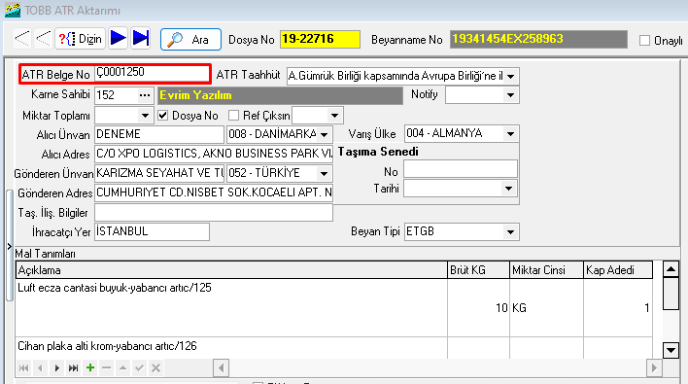Go to first record arrow in toolbar

(22, 39)
